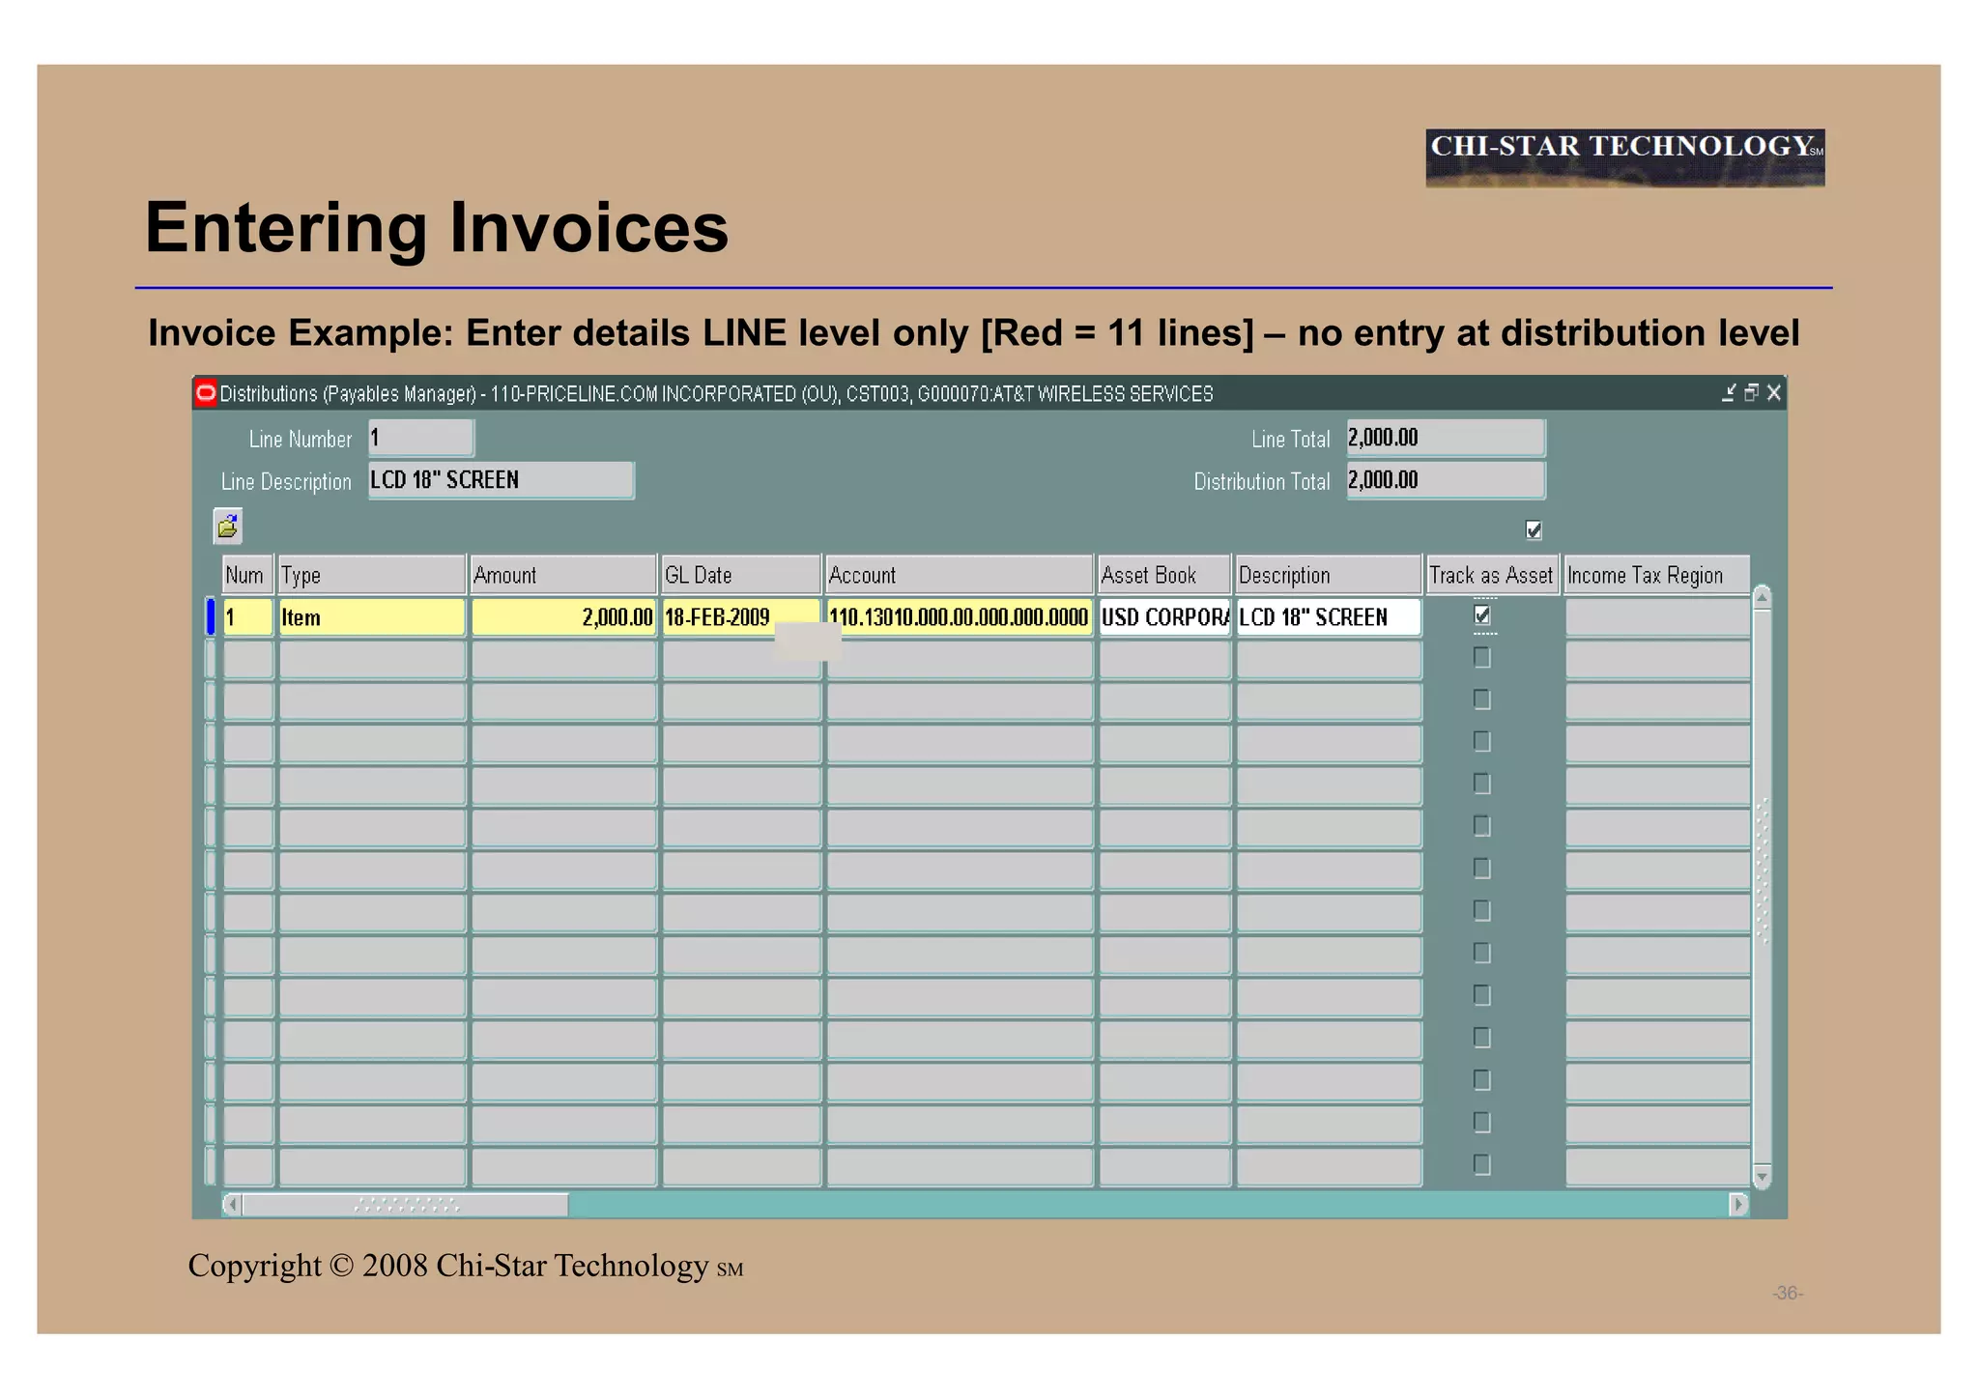Select the GL Date cell 18-FEB-2009
1979x1398 pixels.
[x=741, y=617]
